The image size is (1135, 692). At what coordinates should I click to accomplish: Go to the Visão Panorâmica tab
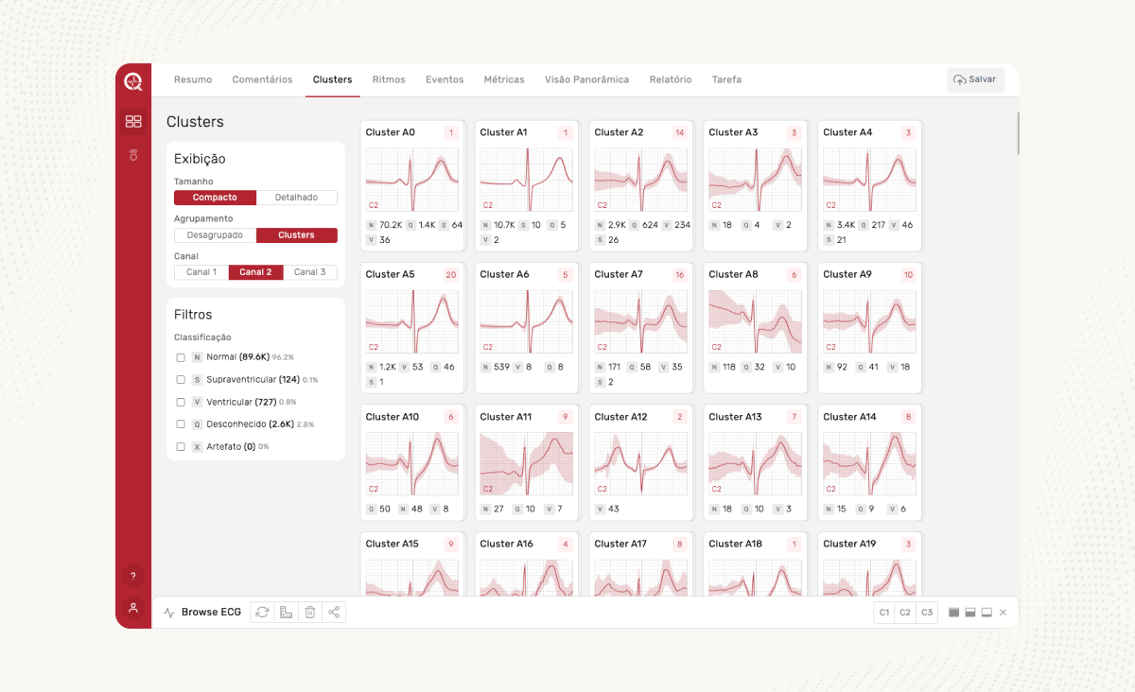pos(586,79)
